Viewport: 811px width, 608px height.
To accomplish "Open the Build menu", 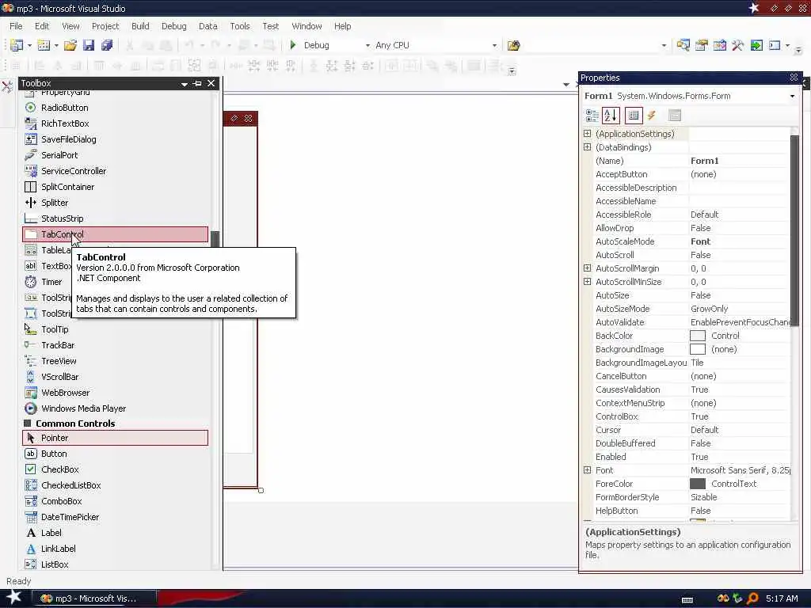I will 140,26.
